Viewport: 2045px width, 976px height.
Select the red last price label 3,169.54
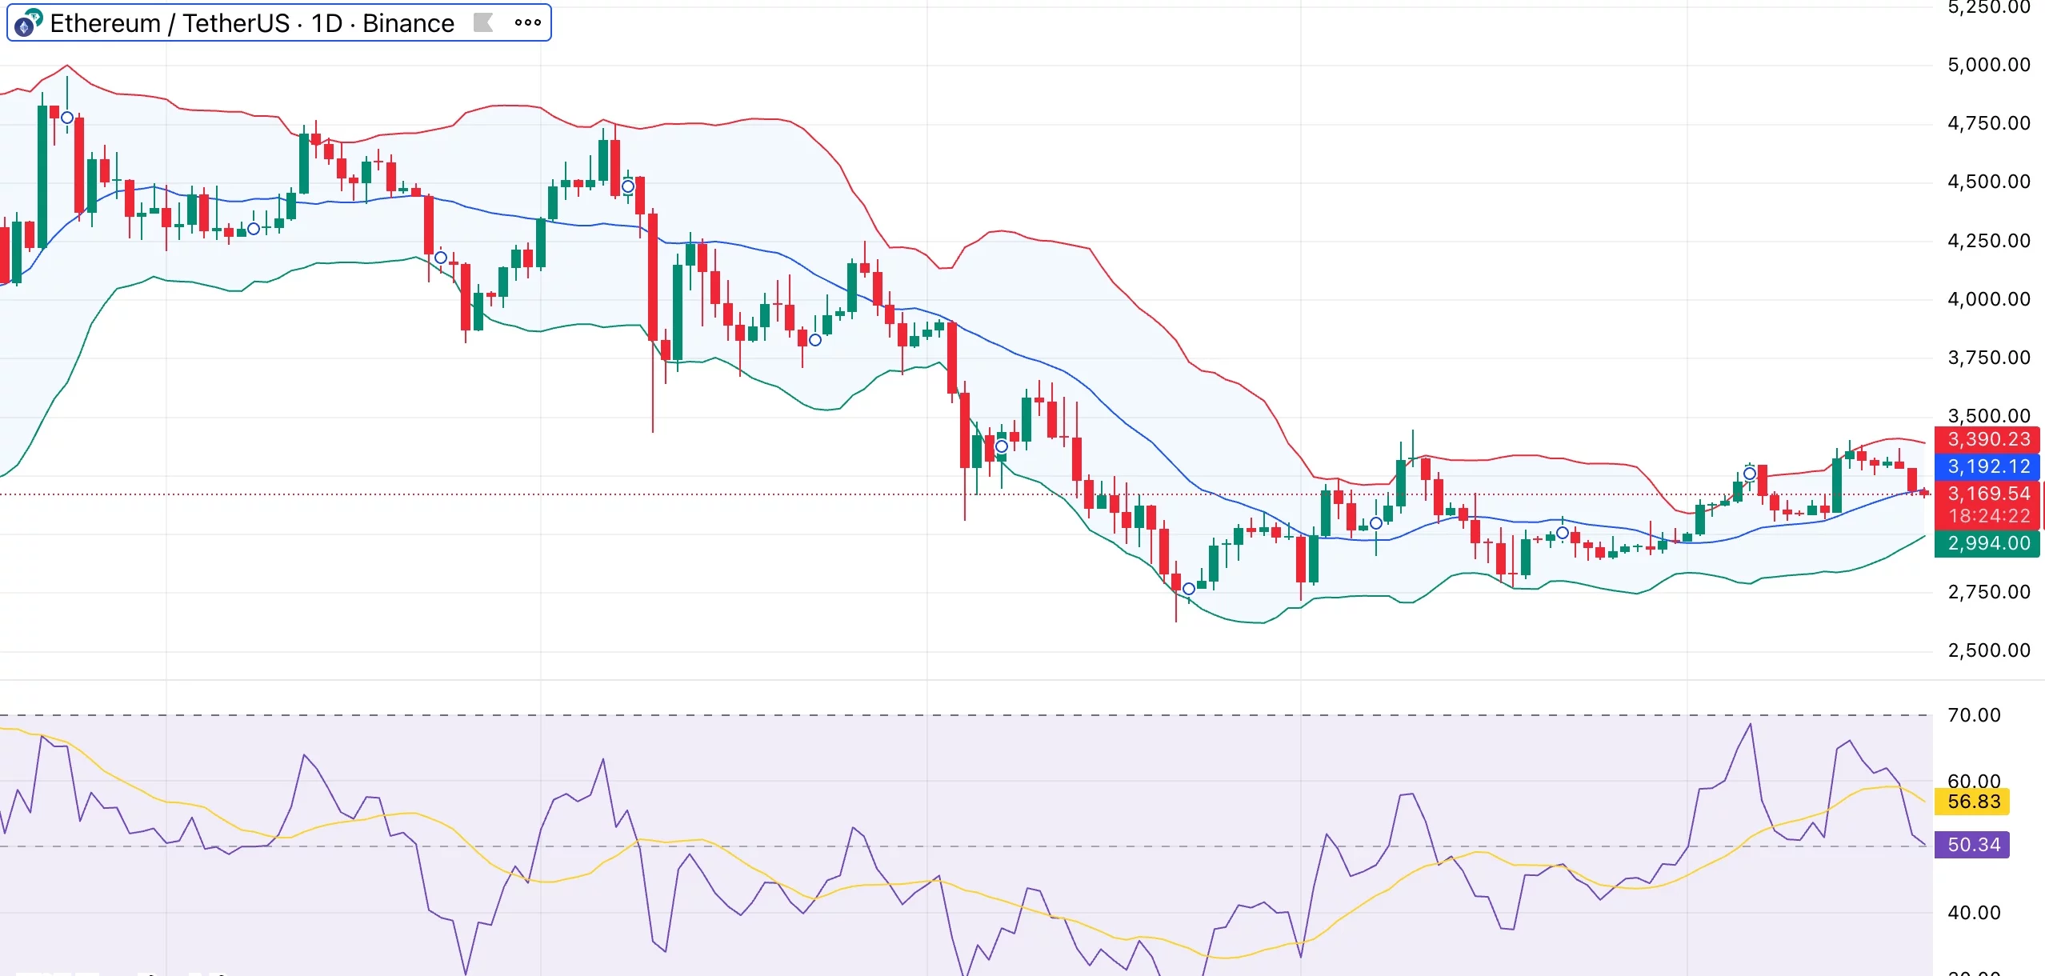coord(1987,493)
